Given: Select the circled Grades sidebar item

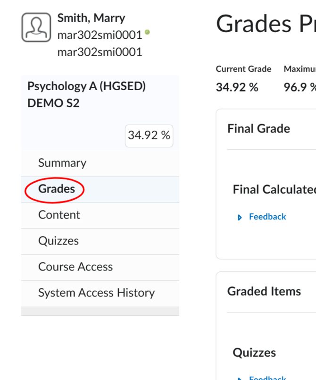Looking at the screenshot, I should (x=100, y=190).
